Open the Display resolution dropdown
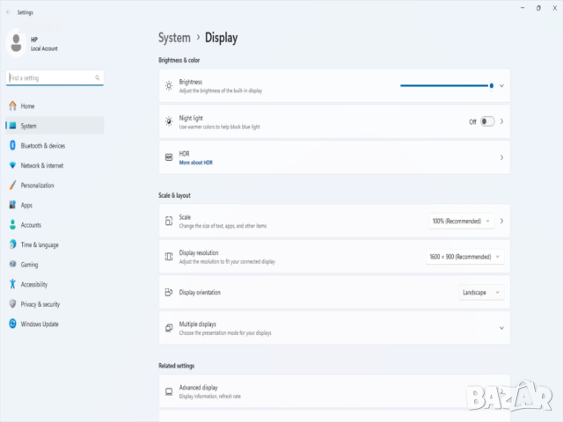563x422 pixels. 464,257
